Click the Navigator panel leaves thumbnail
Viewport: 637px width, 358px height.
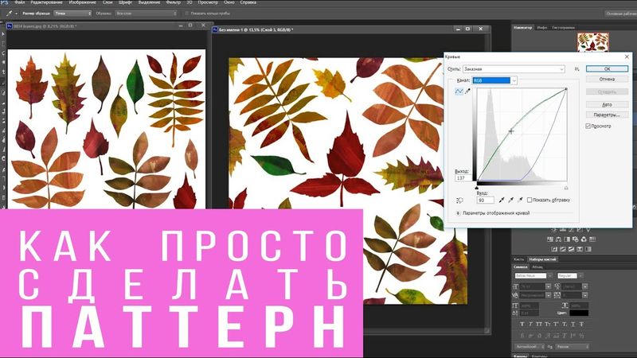593,42
